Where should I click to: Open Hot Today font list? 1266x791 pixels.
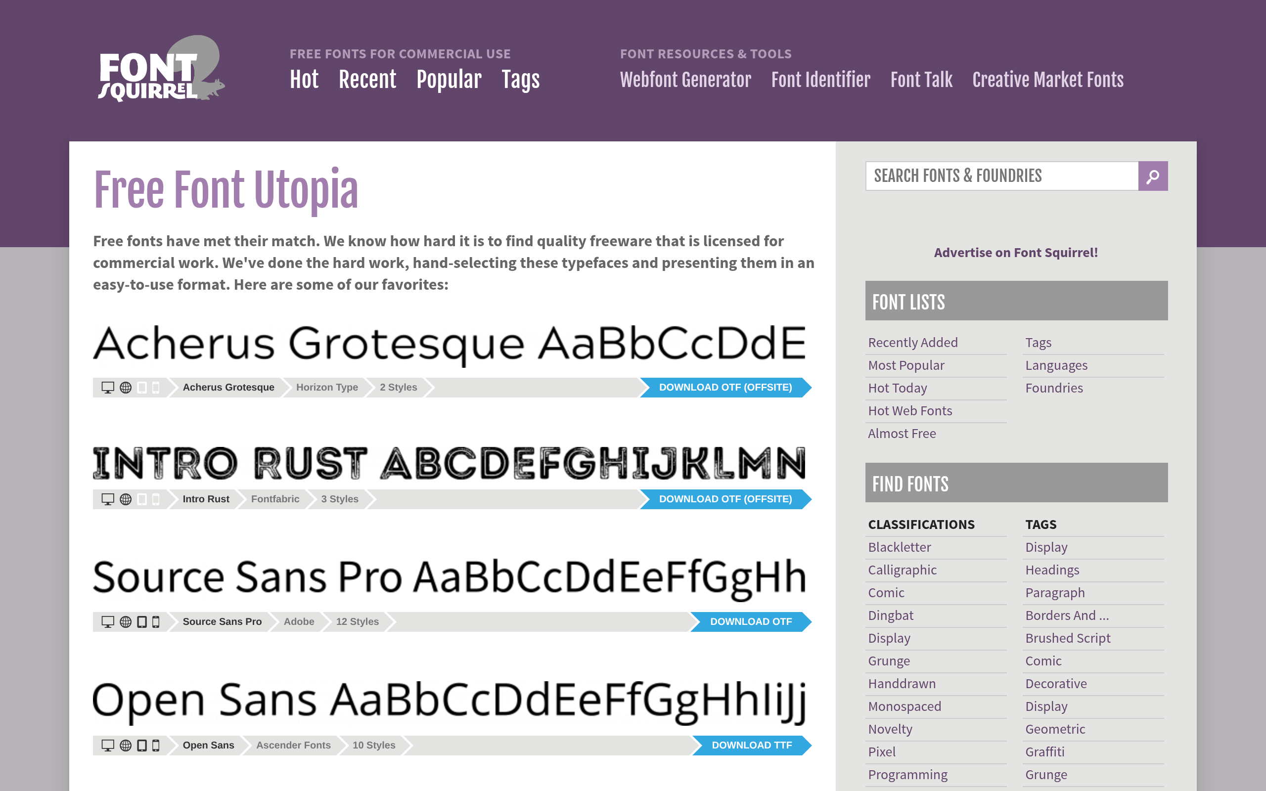[898, 388]
